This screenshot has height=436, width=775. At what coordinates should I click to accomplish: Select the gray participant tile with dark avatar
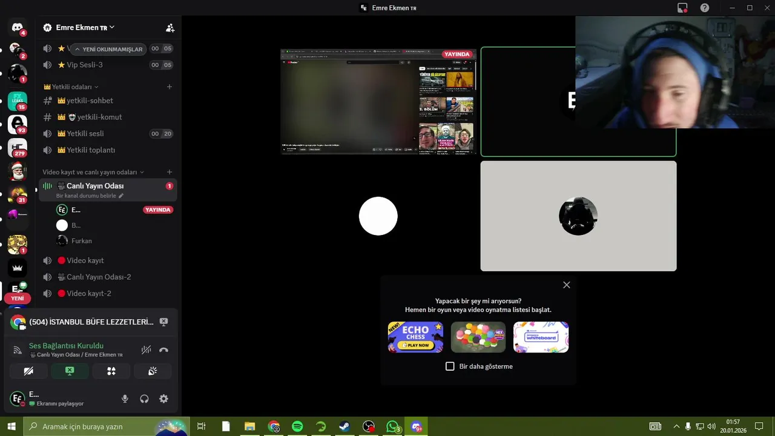[x=578, y=216]
